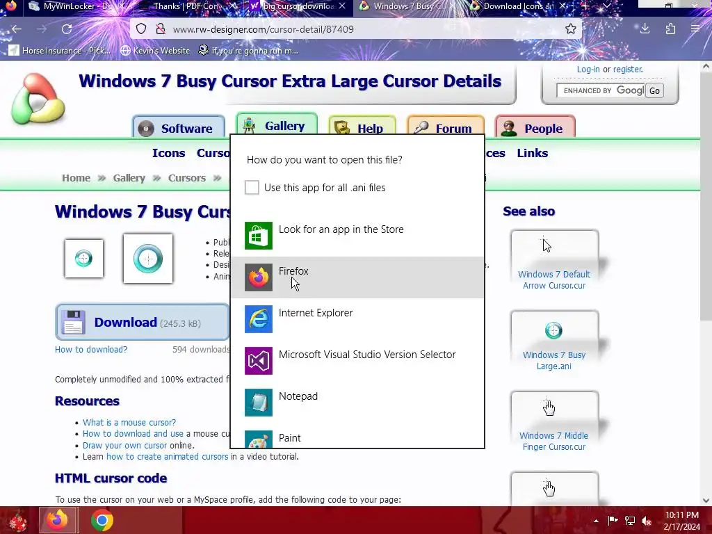Open the Firefox downloads panel
The image size is (712, 534).
[x=645, y=29]
